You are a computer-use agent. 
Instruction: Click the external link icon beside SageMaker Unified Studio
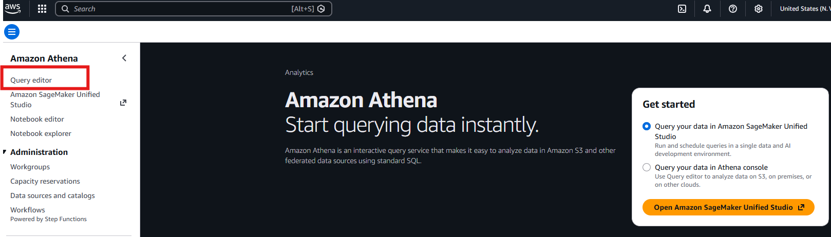point(123,103)
